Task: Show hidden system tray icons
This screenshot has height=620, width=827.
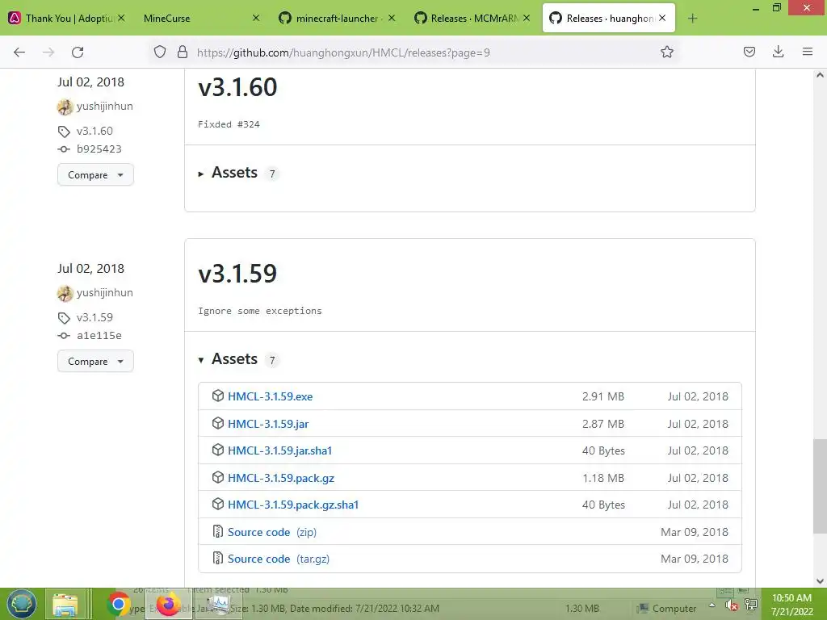Action: click(x=712, y=605)
